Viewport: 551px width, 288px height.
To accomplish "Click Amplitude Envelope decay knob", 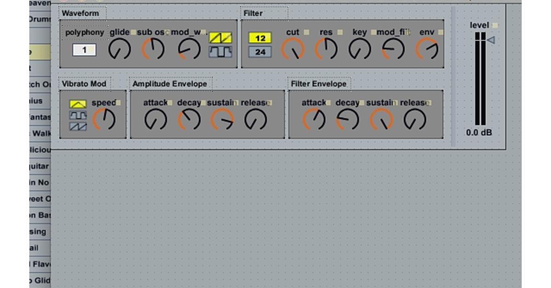I will pyautogui.click(x=189, y=120).
